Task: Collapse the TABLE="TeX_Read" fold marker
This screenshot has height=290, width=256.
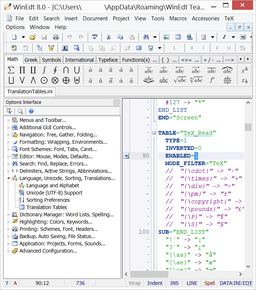Action: click(154, 133)
